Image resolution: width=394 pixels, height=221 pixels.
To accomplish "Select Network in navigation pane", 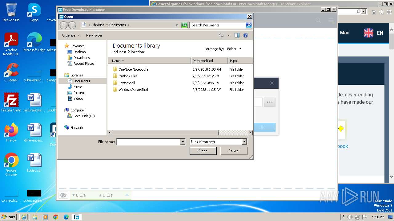I will (x=77, y=128).
